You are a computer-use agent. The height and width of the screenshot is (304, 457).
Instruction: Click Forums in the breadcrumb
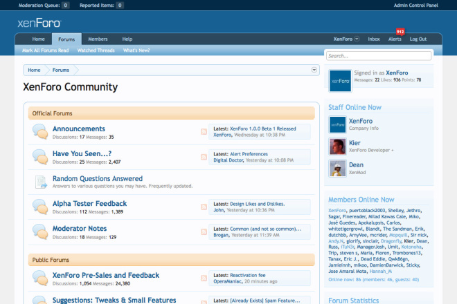(x=61, y=70)
